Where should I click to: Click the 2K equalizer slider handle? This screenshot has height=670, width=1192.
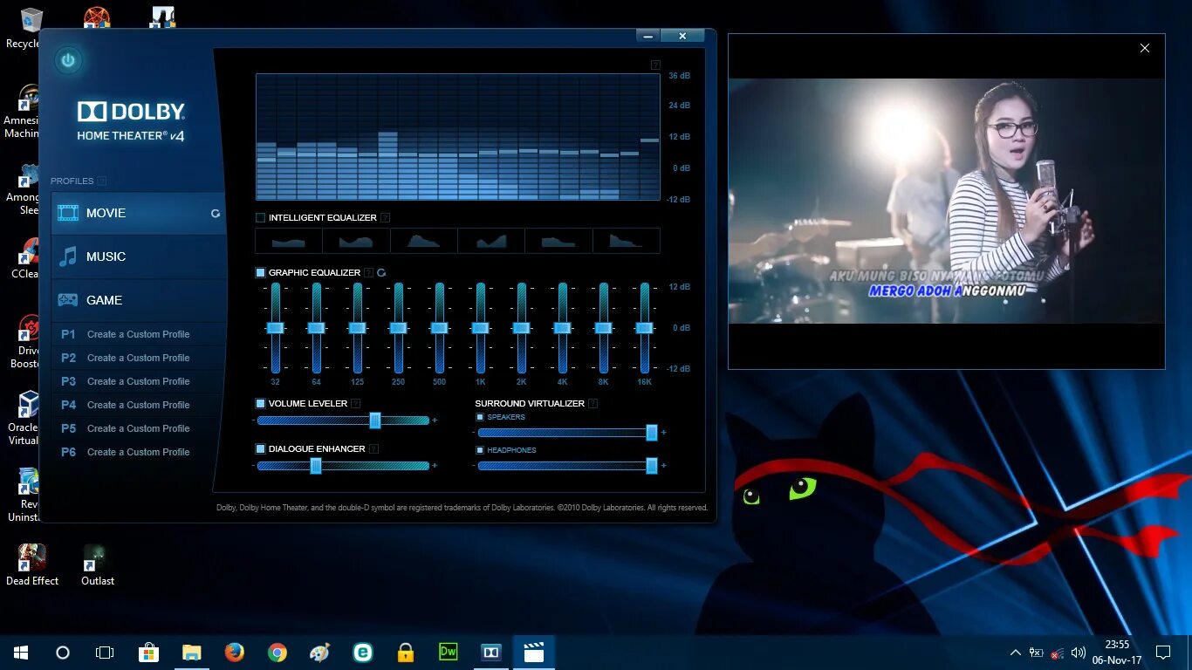tap(521, 328)
